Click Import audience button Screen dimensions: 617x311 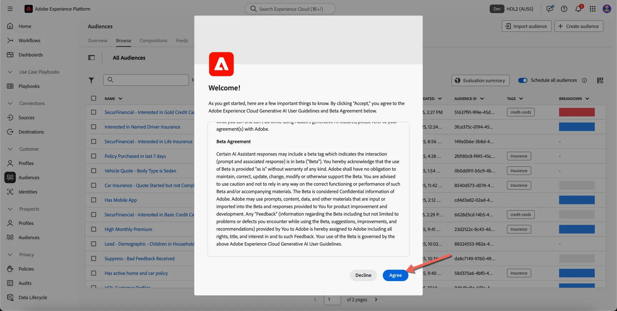tap(526, 26)
